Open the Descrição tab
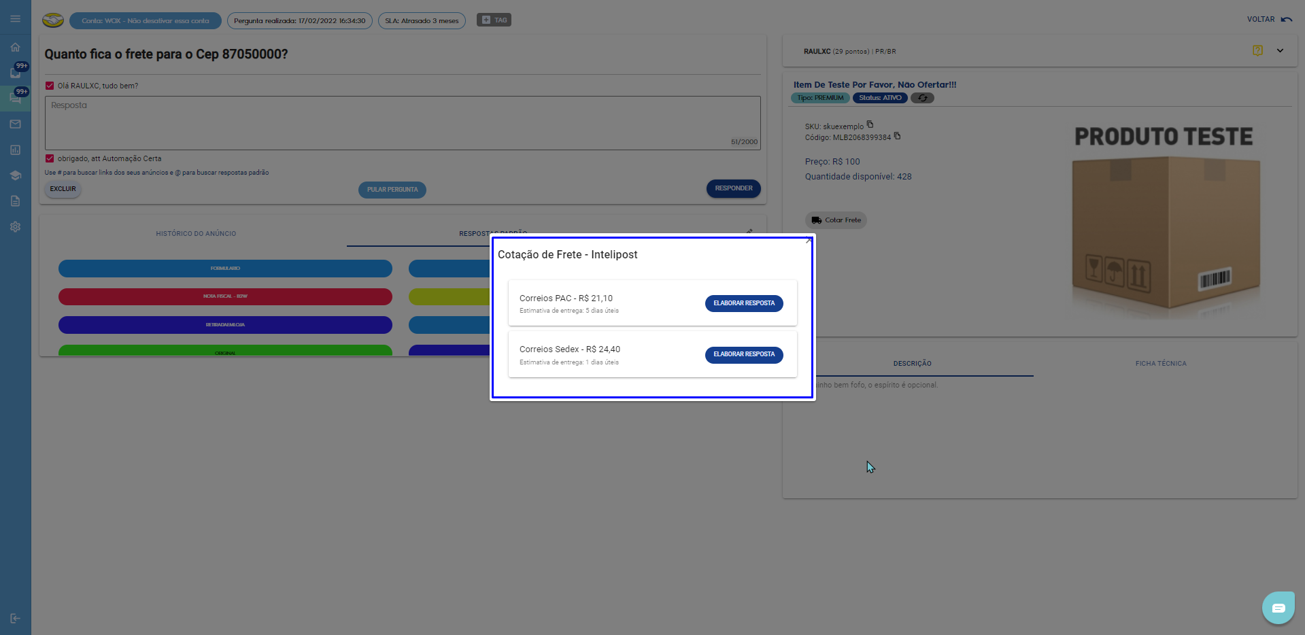 click(x=912, y=364)
